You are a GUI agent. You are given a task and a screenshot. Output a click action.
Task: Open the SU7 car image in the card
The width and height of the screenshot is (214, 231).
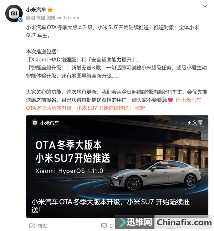tap(156, 174)
